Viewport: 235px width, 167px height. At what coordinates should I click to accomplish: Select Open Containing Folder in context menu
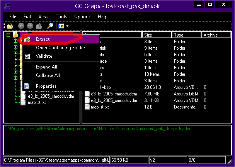61,48
